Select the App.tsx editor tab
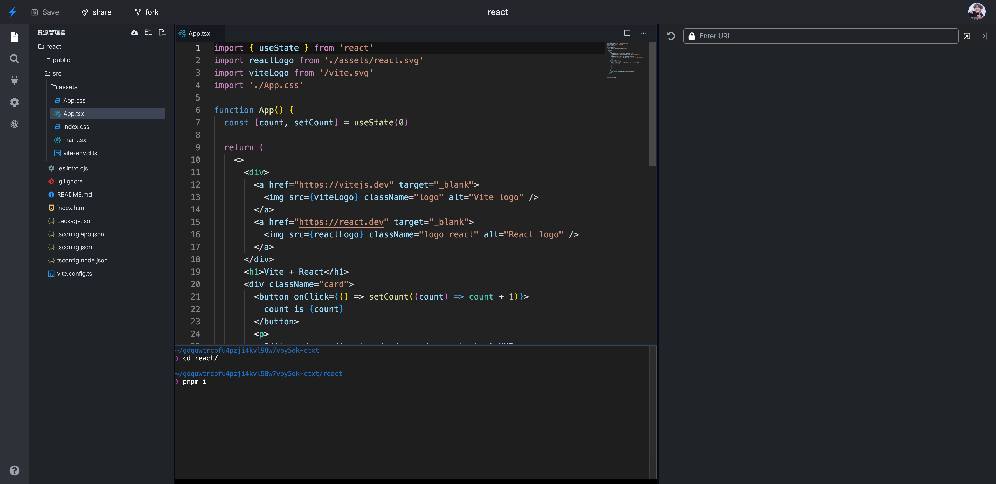Image resolution: width=996 pixels, height=484 pixels. click(199, 34)
